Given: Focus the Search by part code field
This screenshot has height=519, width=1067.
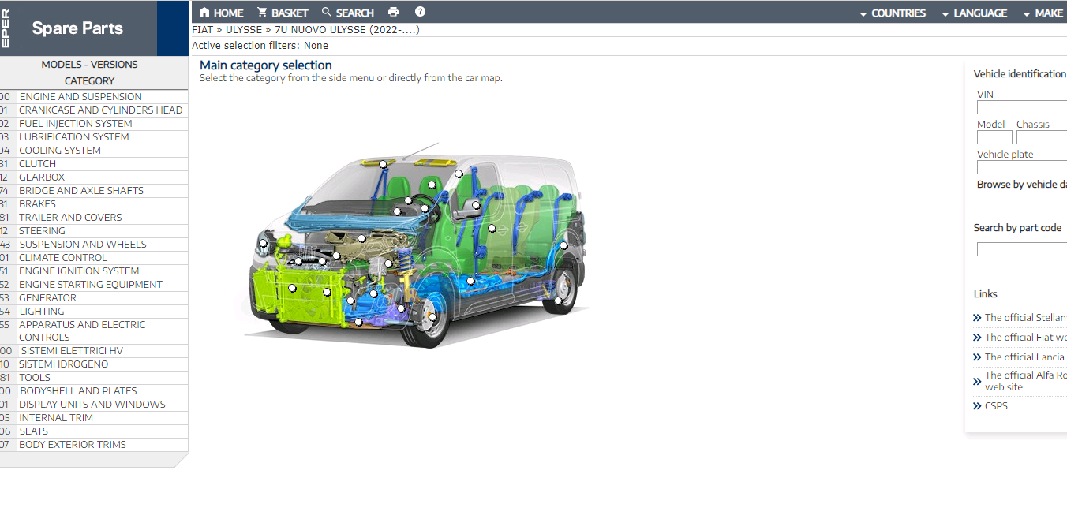Looking at the screenshot, I should point(1022,249).
